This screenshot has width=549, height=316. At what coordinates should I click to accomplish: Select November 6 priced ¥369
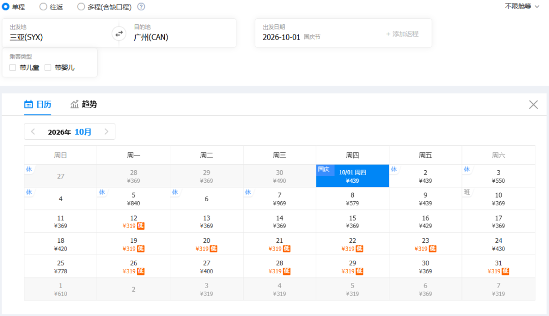tap(425, 289)
